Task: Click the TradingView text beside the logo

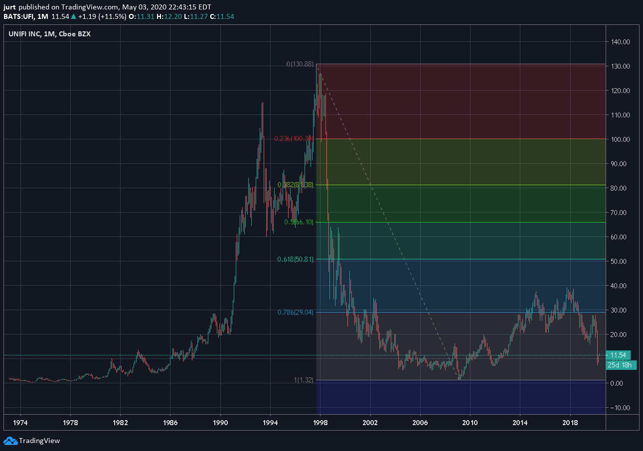Action: (x=39, y=441)
